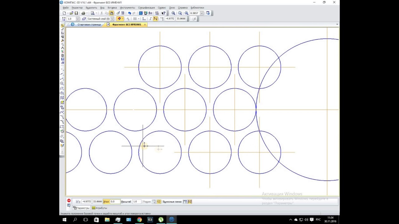
Task: Toggle the Snaps magnet button
Action: (x=119, y=19)
